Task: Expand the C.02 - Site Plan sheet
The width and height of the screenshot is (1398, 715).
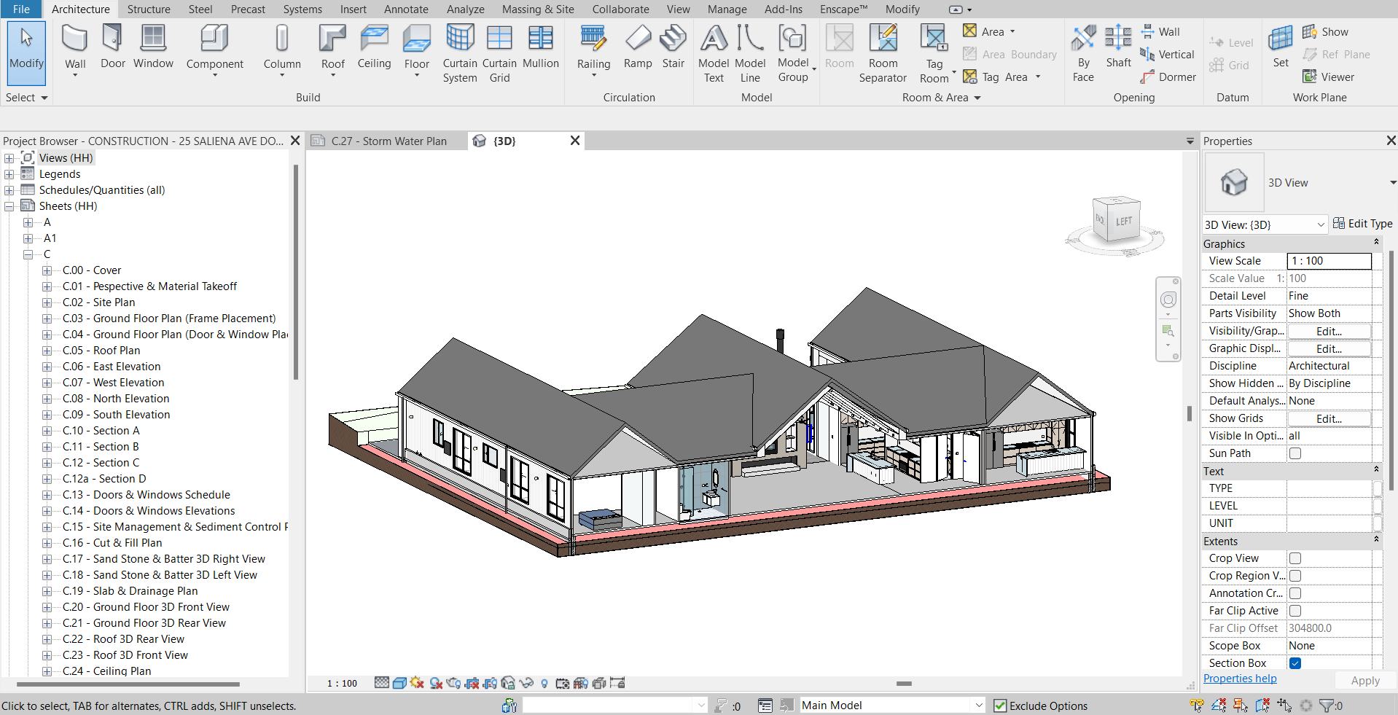Action: [47, 302]
